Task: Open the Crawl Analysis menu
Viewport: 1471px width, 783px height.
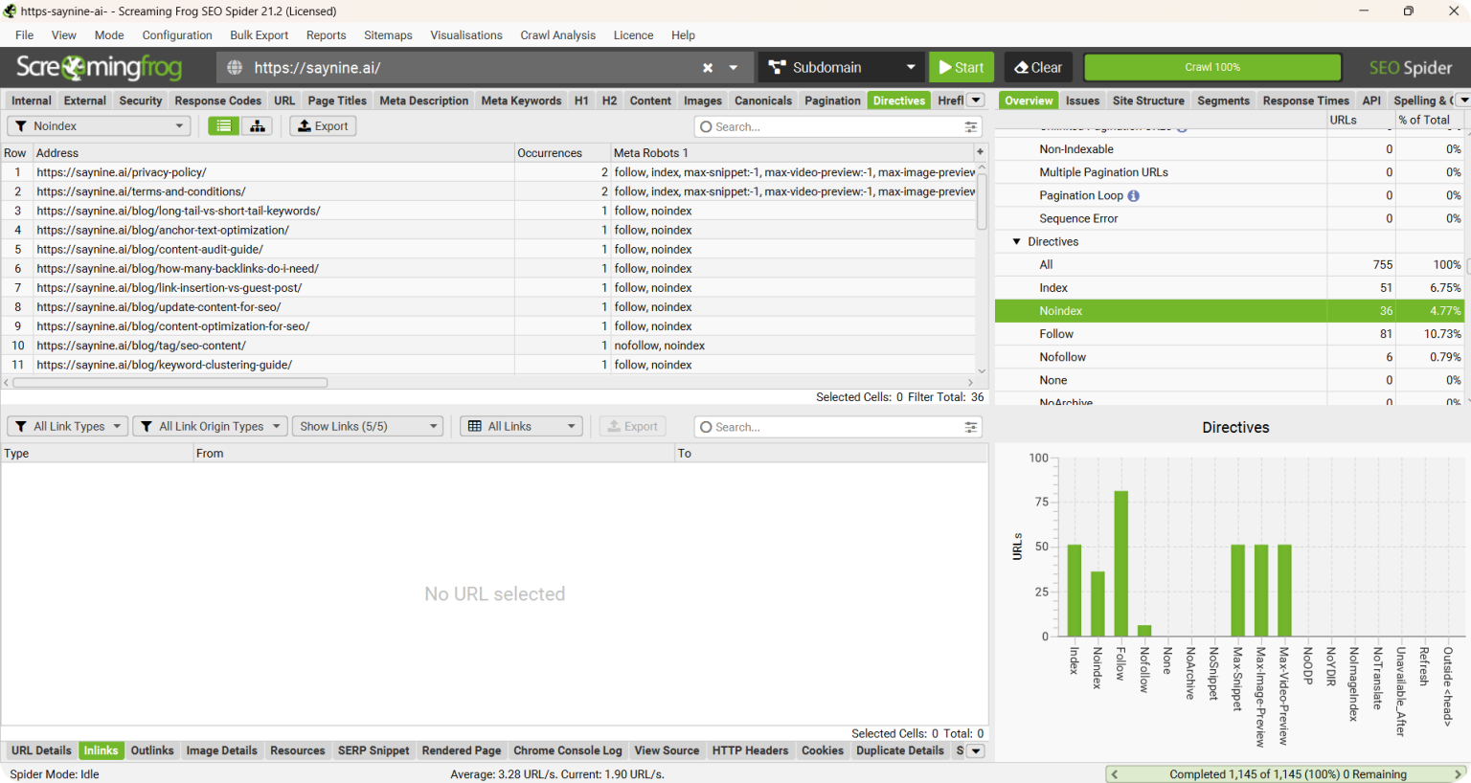Action: click(x=557, y=35)
